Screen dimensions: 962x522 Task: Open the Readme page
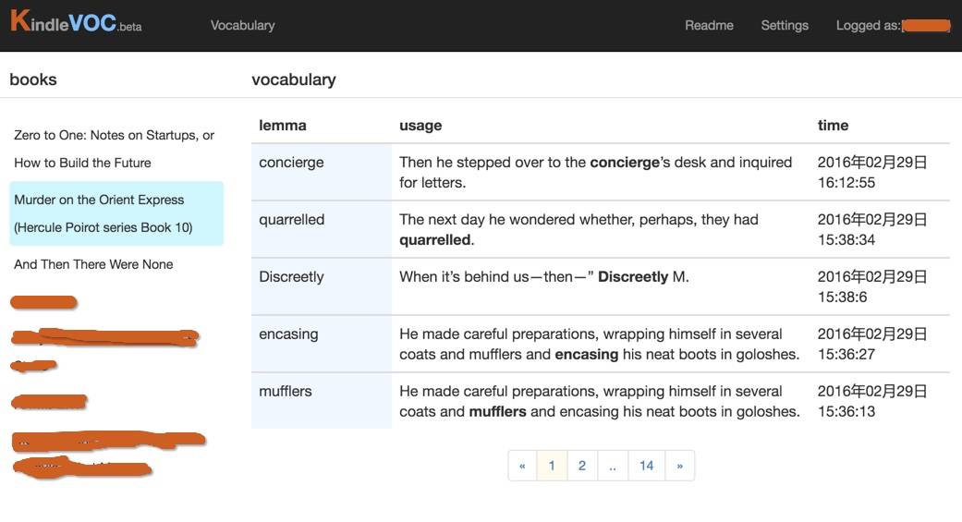pos(709,25)
